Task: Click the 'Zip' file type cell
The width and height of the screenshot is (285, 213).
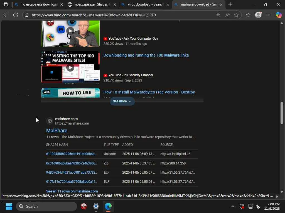Action: [x=106, y=163]
